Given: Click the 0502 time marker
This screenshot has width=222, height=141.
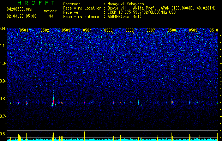Looking at the screenshot, I should pyautogui.click(x=45, y=30).
